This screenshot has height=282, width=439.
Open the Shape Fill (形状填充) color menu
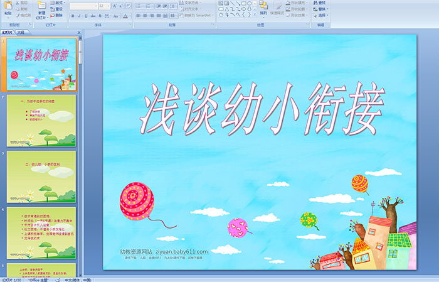coord(297,3)
